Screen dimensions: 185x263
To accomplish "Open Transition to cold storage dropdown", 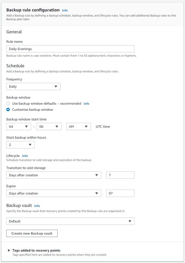I will 53,175.
